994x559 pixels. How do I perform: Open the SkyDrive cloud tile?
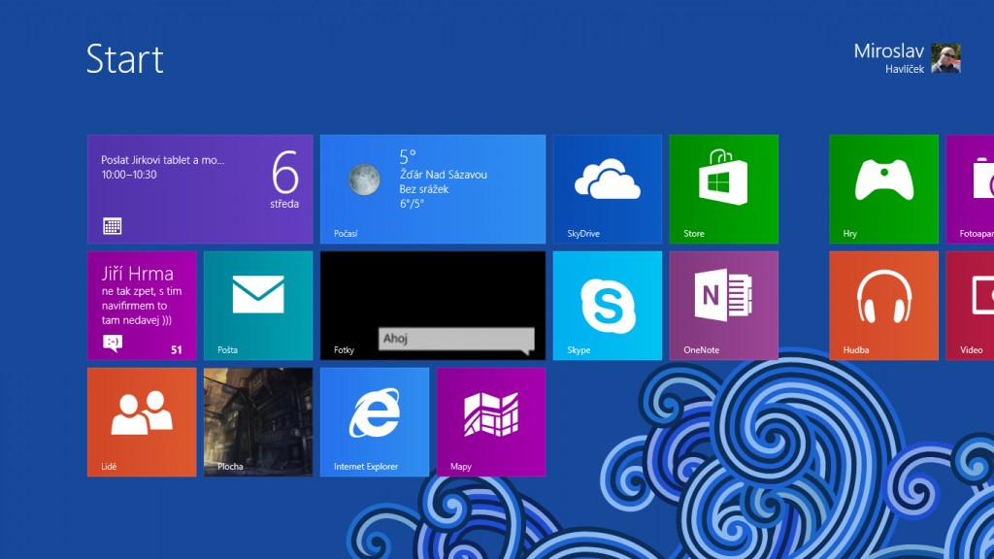pyautogui.click(x=608, y=189)
